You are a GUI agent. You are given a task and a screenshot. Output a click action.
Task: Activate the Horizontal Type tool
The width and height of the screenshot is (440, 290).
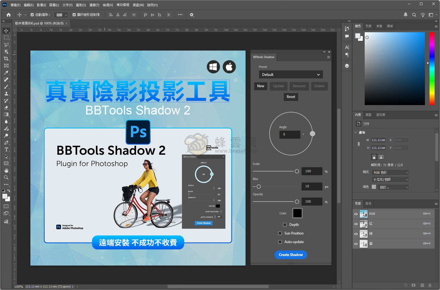pos(6,149)
